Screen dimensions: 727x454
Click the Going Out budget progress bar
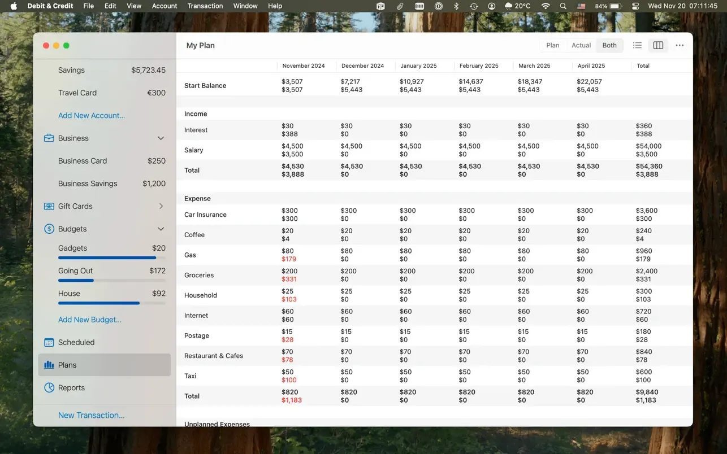point(112,280)
